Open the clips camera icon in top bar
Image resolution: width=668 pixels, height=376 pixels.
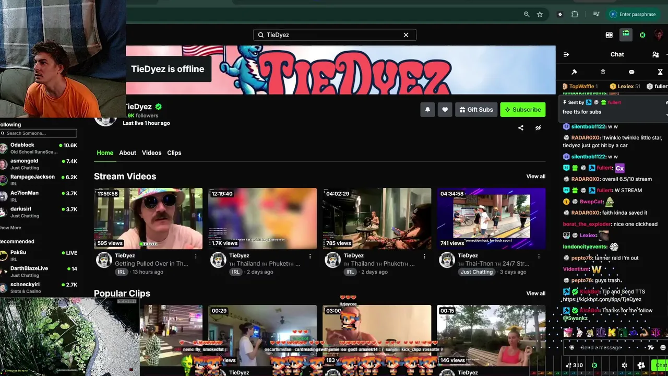pyautogui.click(x=609, y=35)
